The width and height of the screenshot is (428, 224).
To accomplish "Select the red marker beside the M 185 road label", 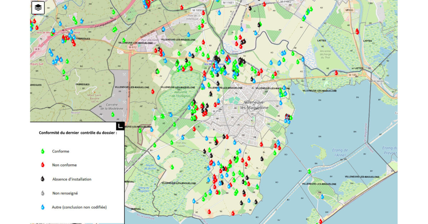I will tap(336, 73).
